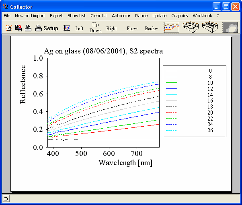242x205 pixels.
Task: Click the Backw. toolbar button
Action: [x=152, y=29]
